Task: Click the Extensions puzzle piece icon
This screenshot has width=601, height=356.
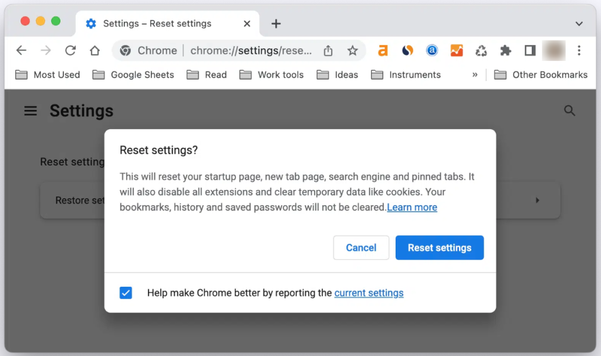Action: pyautogui.click(x=505, y=50)
